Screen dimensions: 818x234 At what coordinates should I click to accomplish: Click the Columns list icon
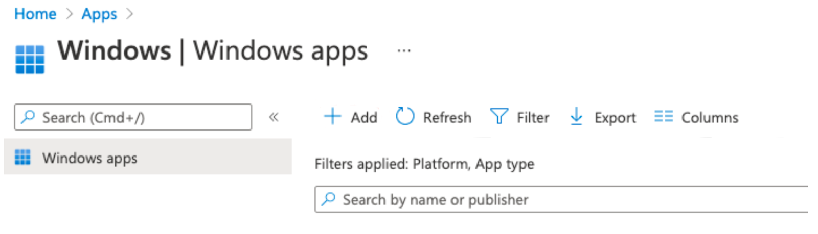tap(664, 116)
